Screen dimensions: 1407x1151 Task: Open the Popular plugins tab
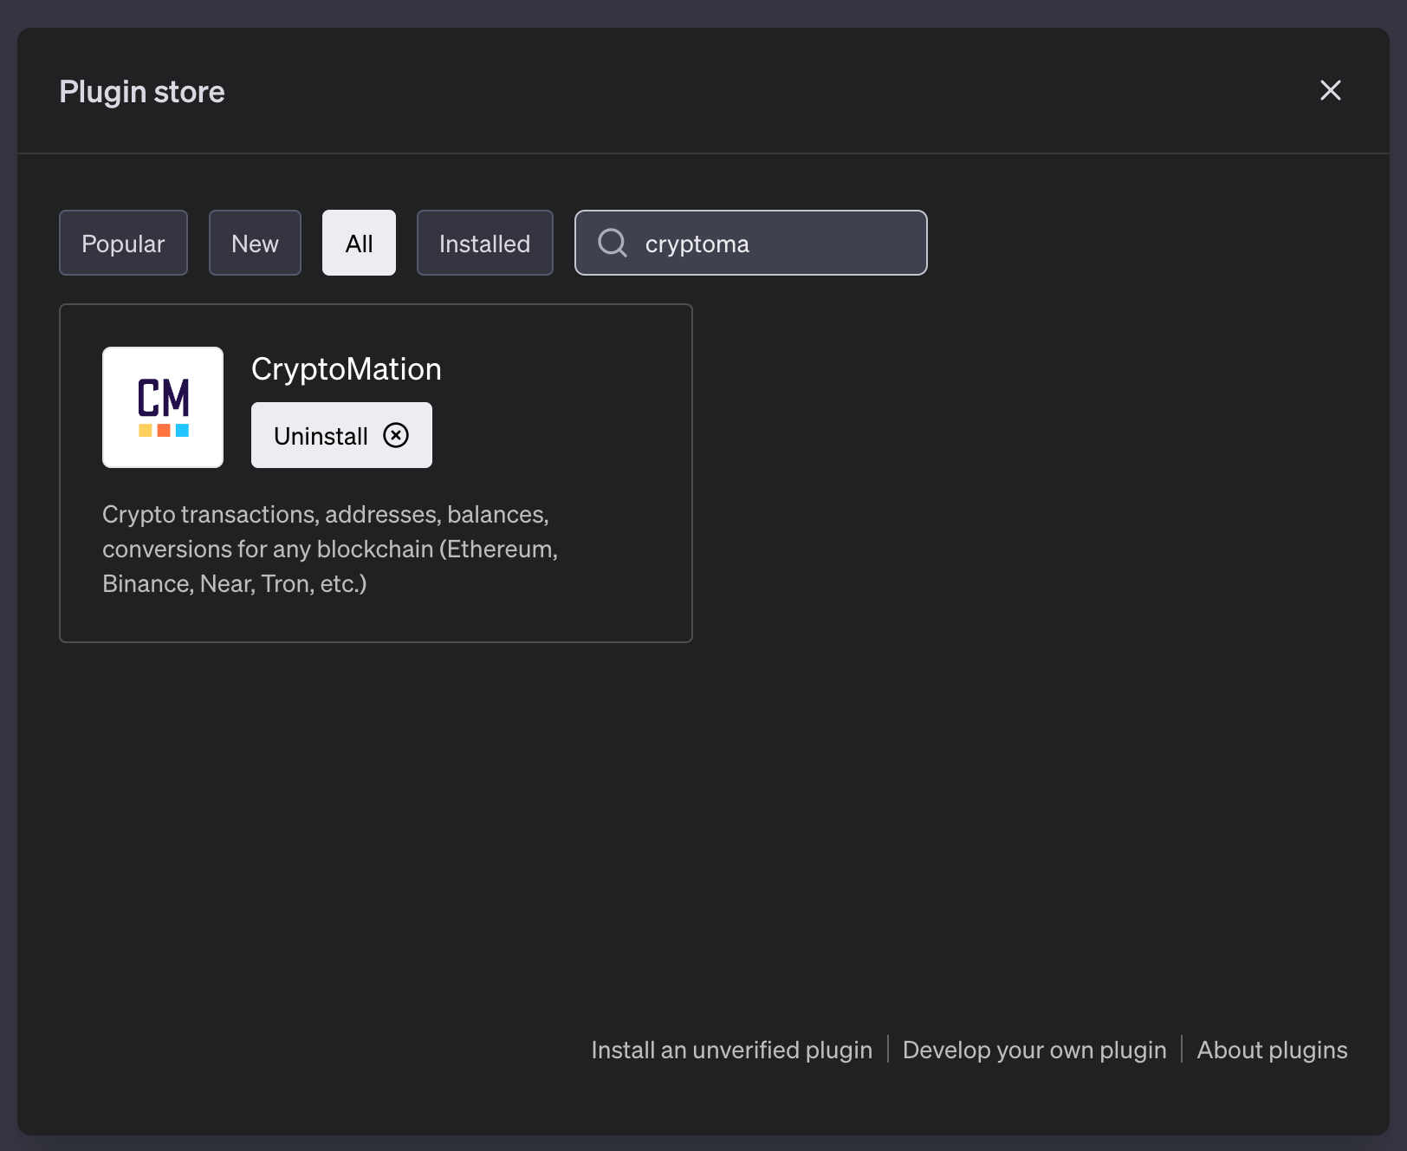pos(123,243)
